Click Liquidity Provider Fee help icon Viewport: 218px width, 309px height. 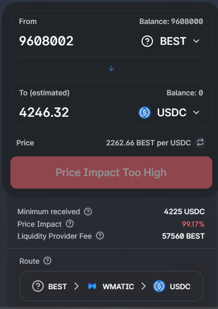tap(100, 236)
